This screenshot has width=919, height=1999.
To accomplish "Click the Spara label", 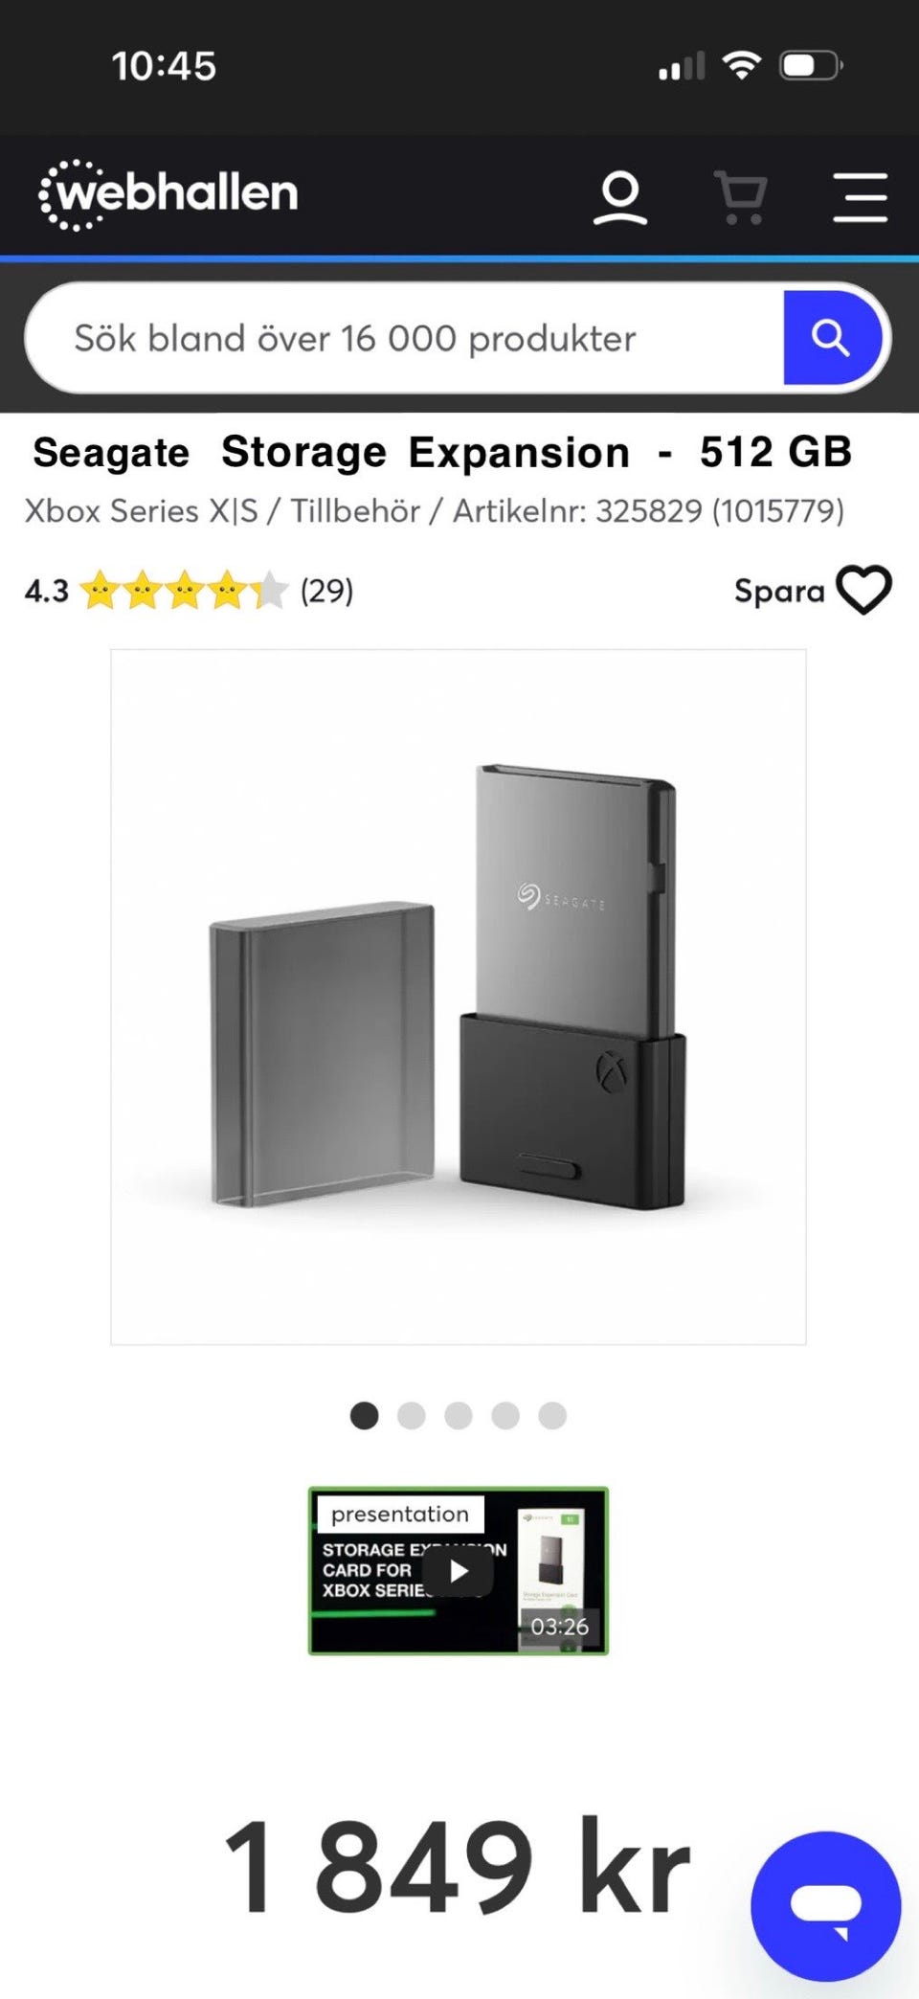I will click(779, 592).
